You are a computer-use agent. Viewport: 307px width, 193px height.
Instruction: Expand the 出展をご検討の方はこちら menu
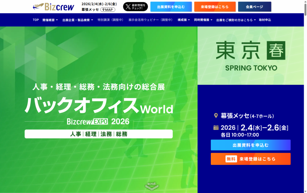(236, 20)
